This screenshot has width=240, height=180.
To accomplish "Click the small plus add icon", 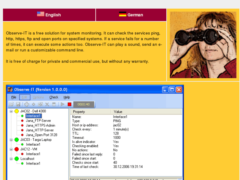I will (34, 104).
